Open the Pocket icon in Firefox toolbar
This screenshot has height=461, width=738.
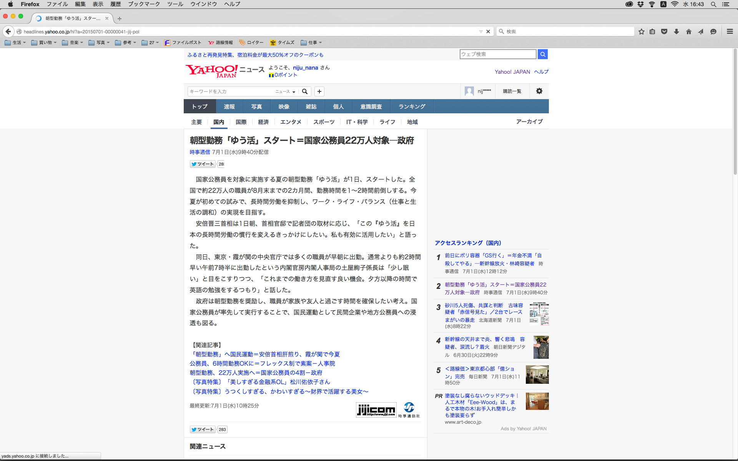664,32
